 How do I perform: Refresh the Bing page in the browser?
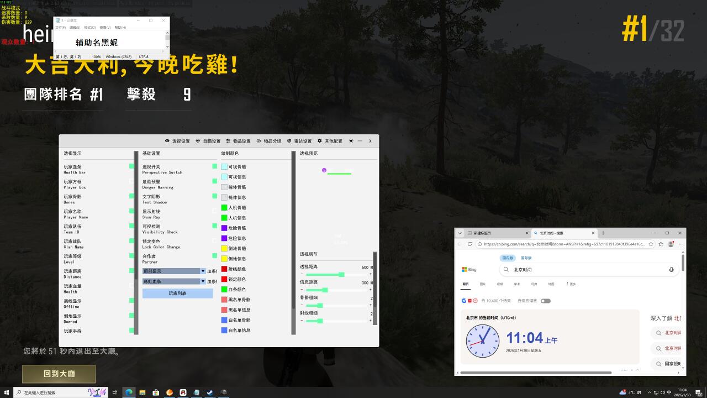coord(469,244)
